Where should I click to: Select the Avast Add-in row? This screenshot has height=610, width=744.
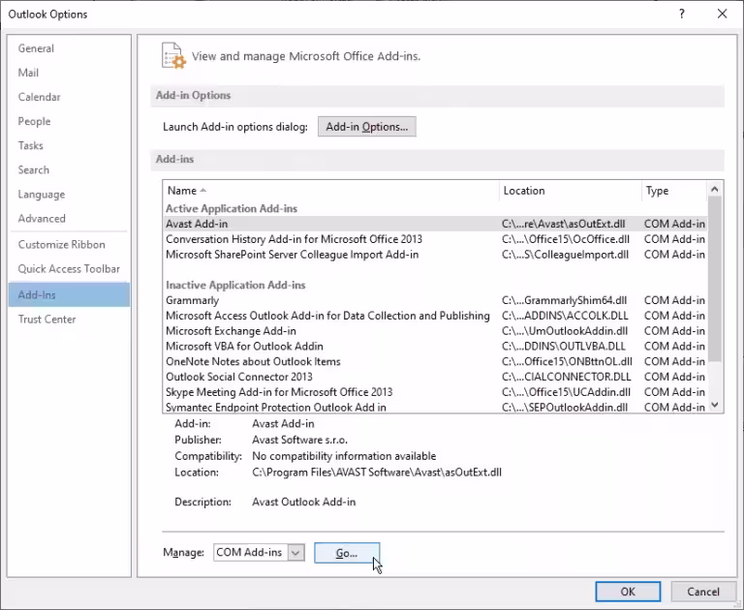(x=435, y=224)
